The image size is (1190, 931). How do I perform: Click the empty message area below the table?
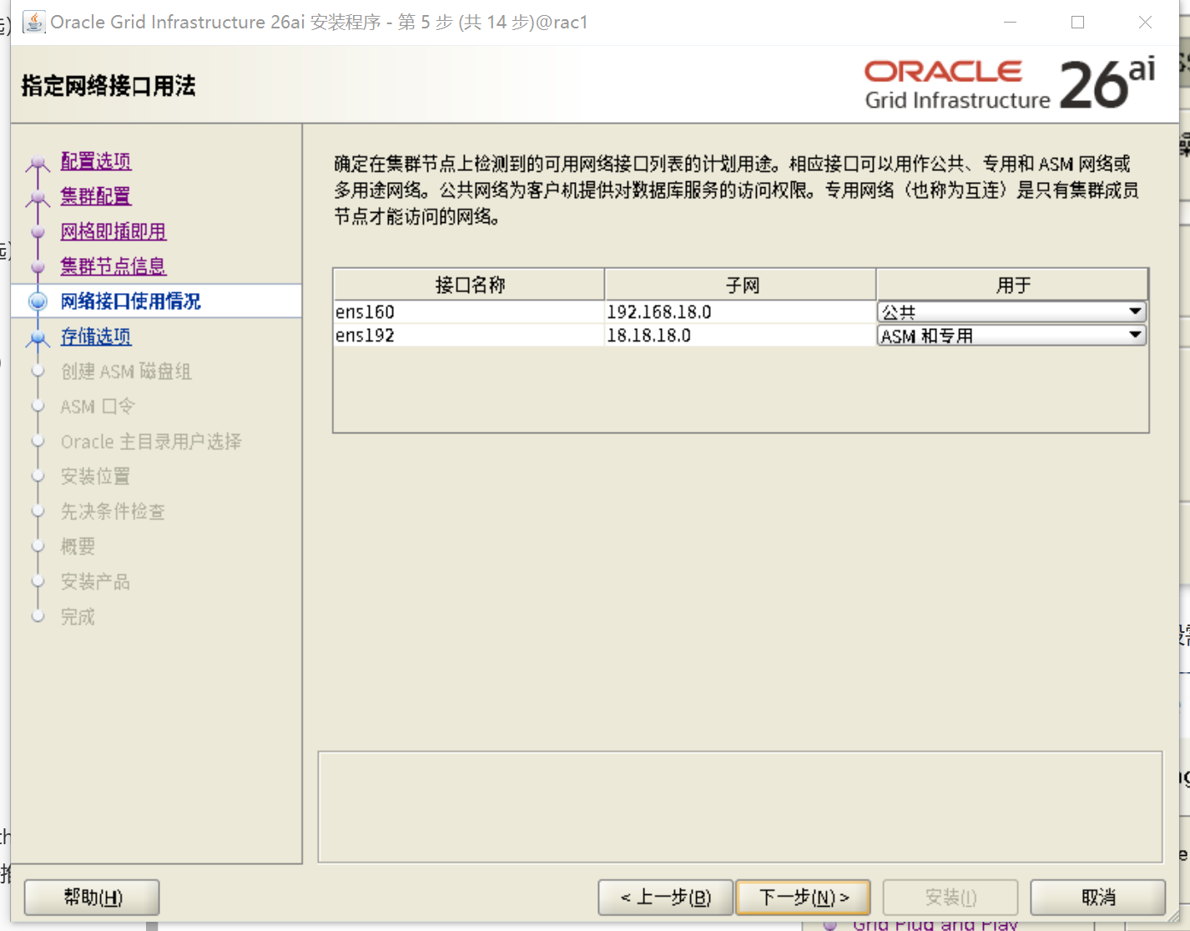coord(740,807)
